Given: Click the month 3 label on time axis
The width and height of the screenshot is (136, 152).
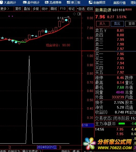Looking at the screenshot, I should [x=60, y=147].
